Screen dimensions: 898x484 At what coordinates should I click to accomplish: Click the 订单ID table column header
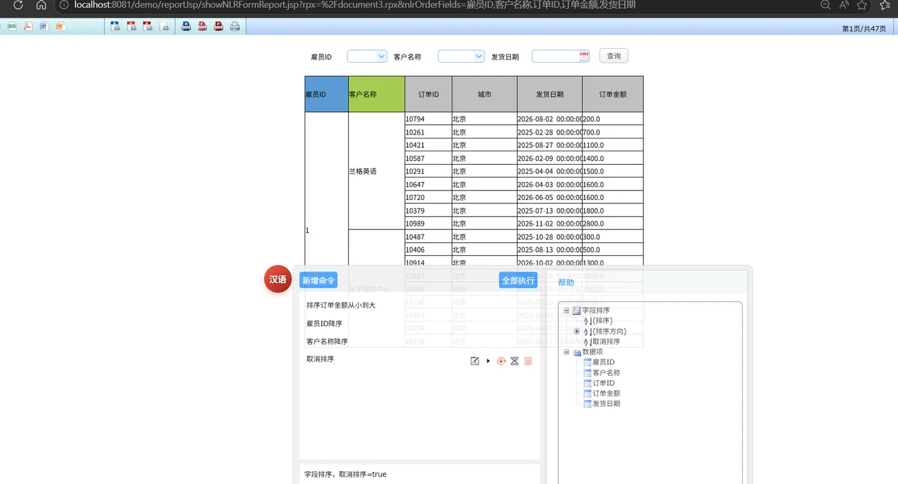click(x=428, y=94)
